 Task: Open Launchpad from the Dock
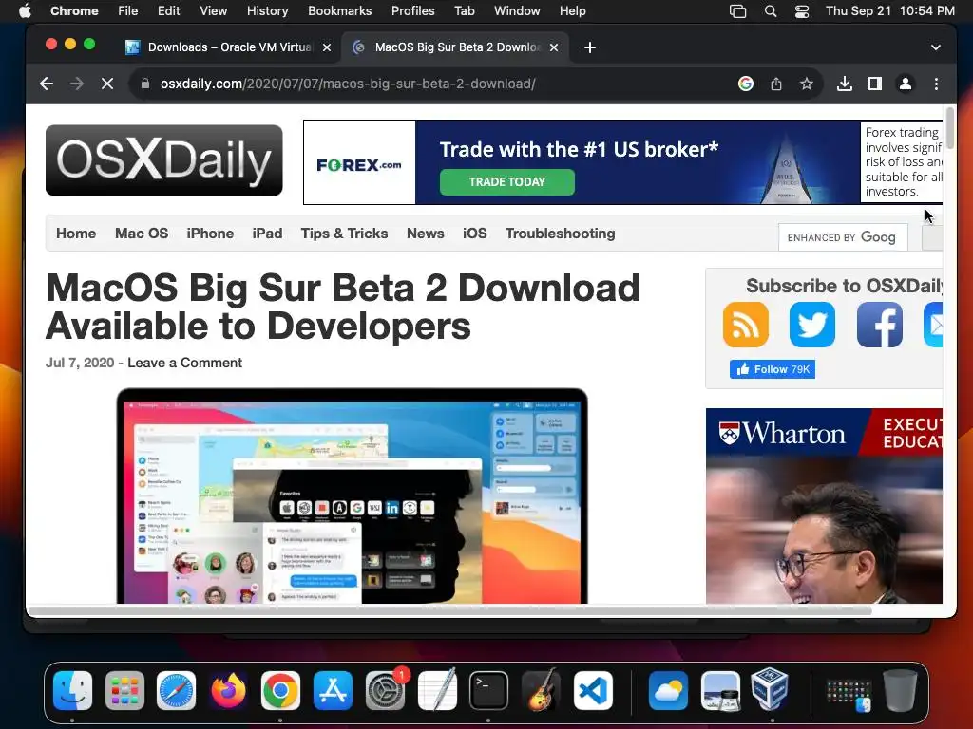124,691
